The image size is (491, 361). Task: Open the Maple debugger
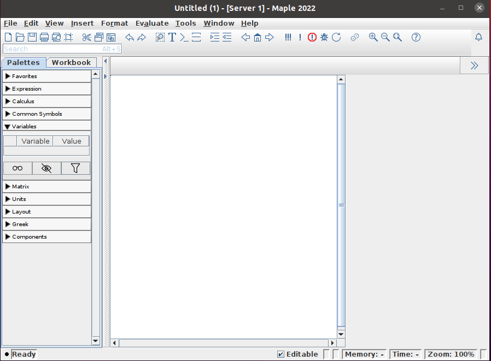pos(324,37)
